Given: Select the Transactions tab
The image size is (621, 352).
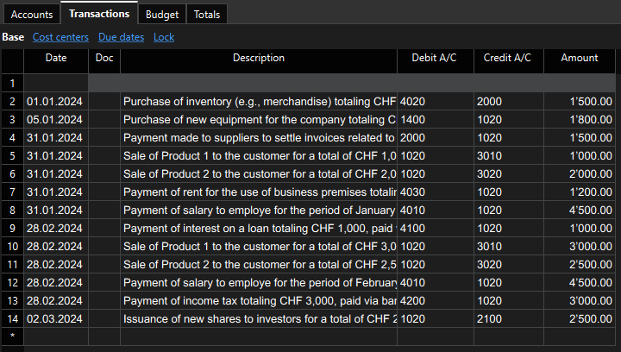Looking at the screenshot, I should [99, 14].
